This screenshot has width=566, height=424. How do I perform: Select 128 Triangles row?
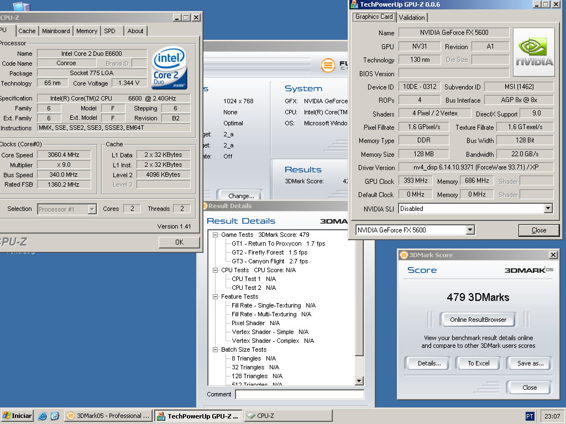pyautogui.click(x=257, y=376)
